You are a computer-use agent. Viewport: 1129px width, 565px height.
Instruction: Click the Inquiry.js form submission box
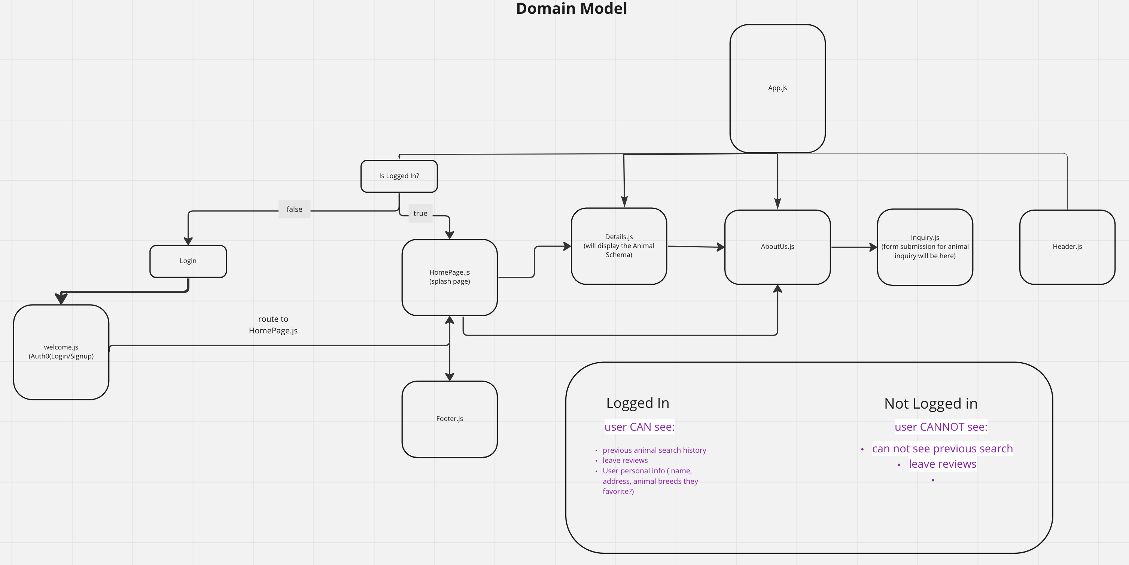pyautogui.click(x=925, y=247)
